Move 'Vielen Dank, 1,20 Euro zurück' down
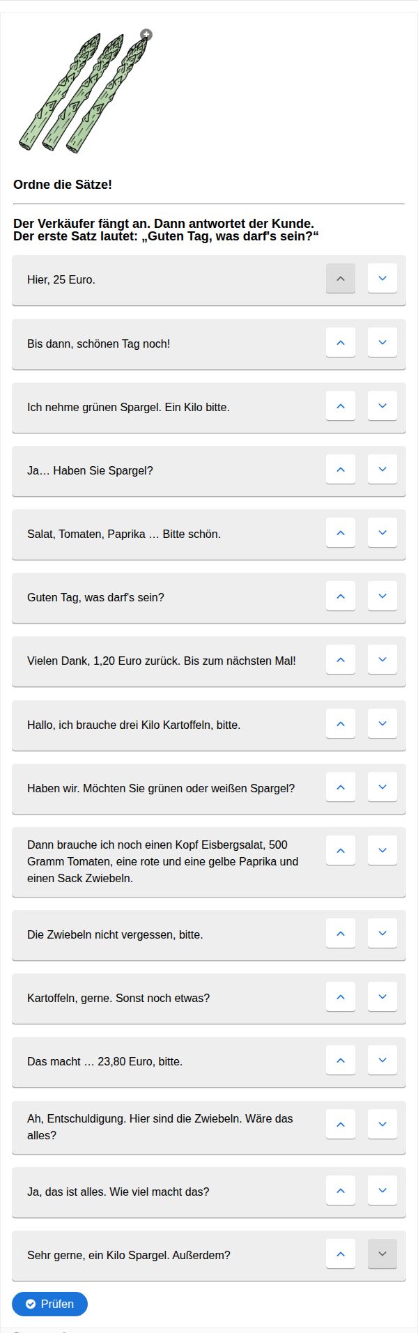 [382, 659]
